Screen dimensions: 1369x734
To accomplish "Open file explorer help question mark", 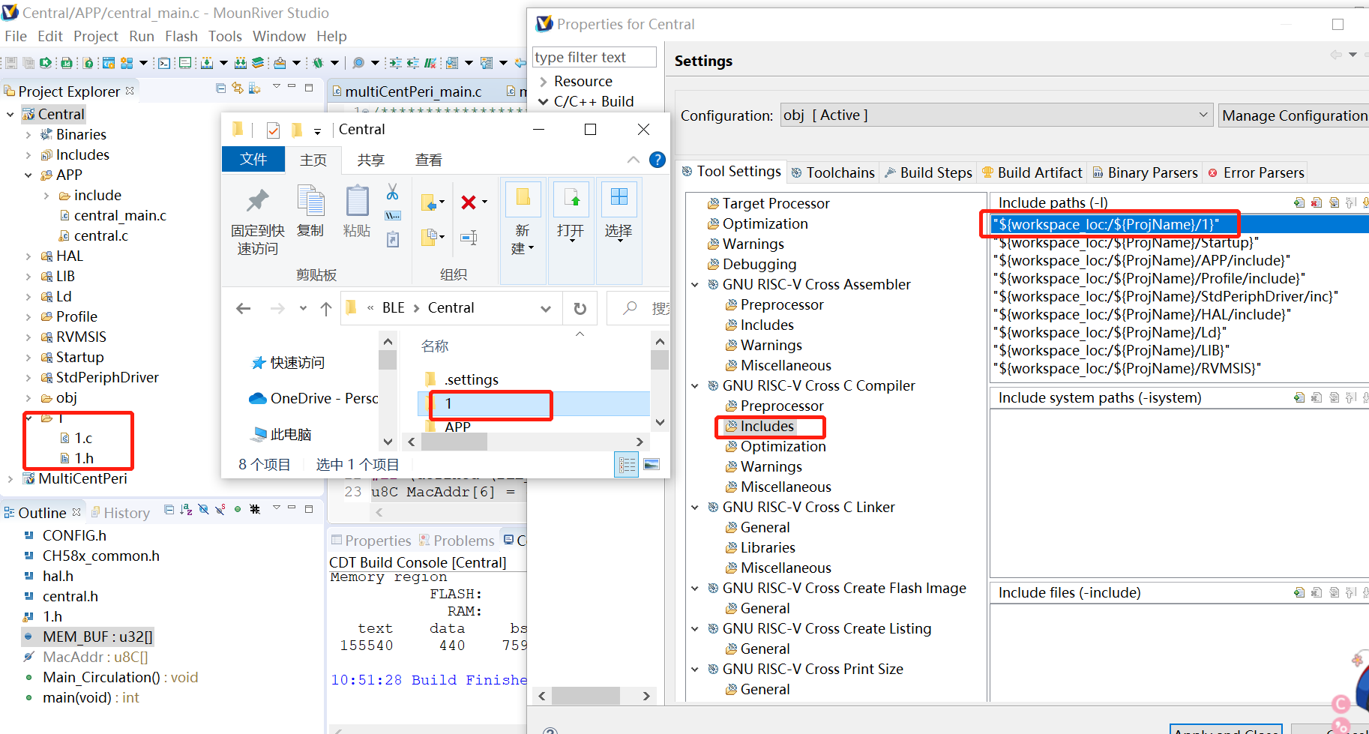I will click(x=658, y=160).
